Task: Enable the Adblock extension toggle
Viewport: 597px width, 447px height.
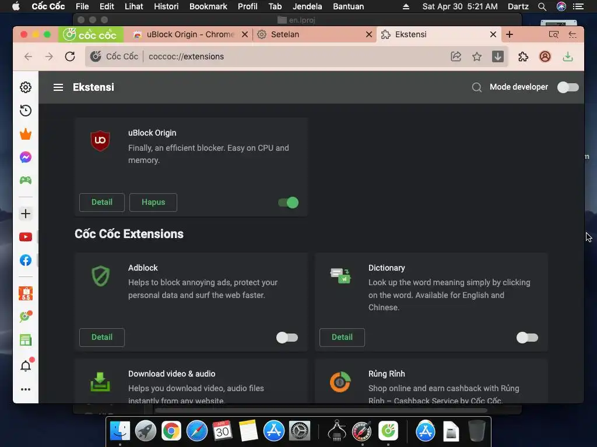Action: click(x=287, y=338)
